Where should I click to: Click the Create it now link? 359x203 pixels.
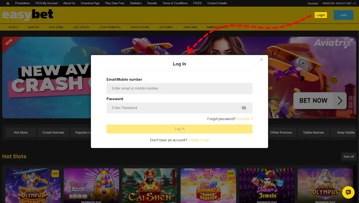(x=199, y=140)
